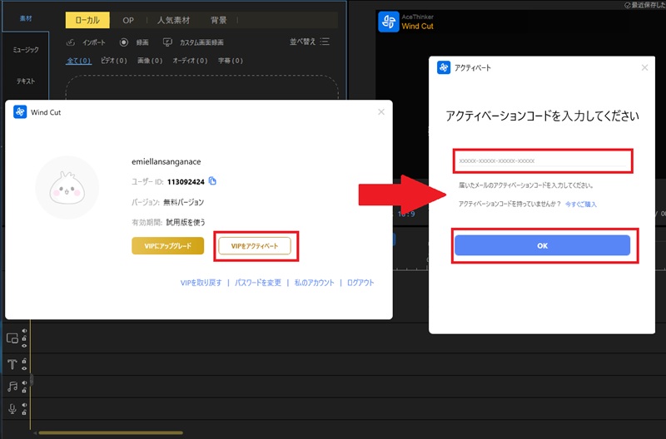Filter media by 全て(0)

(78, 61)
